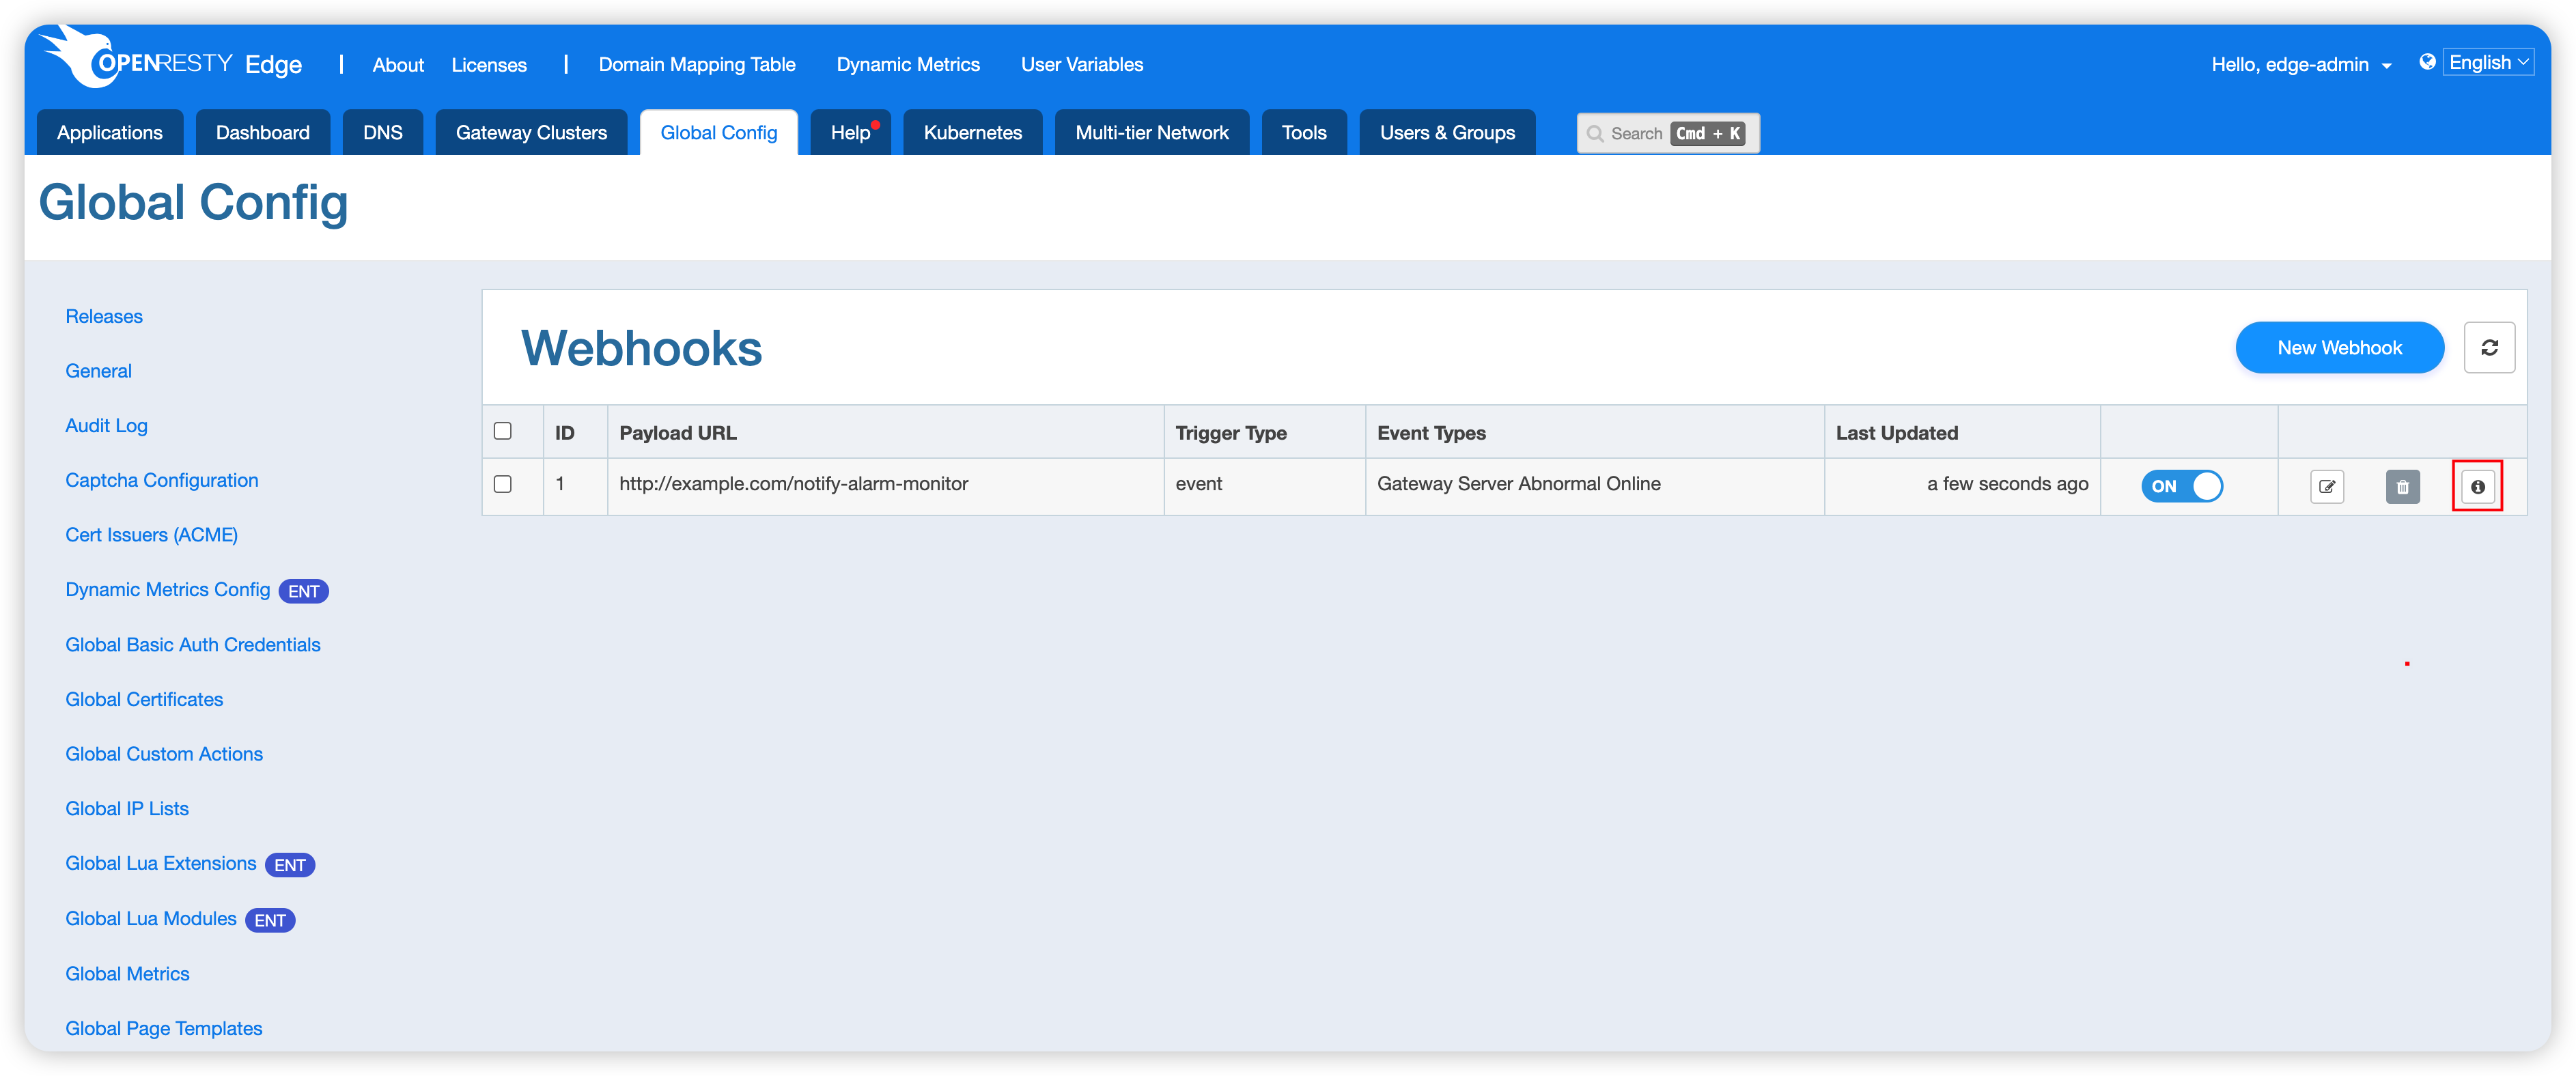This screenshot has height=1076, width=2576.
Task: Open Audit Log in the sidebar
Action: pyautogui.click(x=106, y=426)
